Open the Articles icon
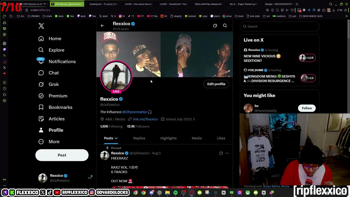 (x=41, y=119)
